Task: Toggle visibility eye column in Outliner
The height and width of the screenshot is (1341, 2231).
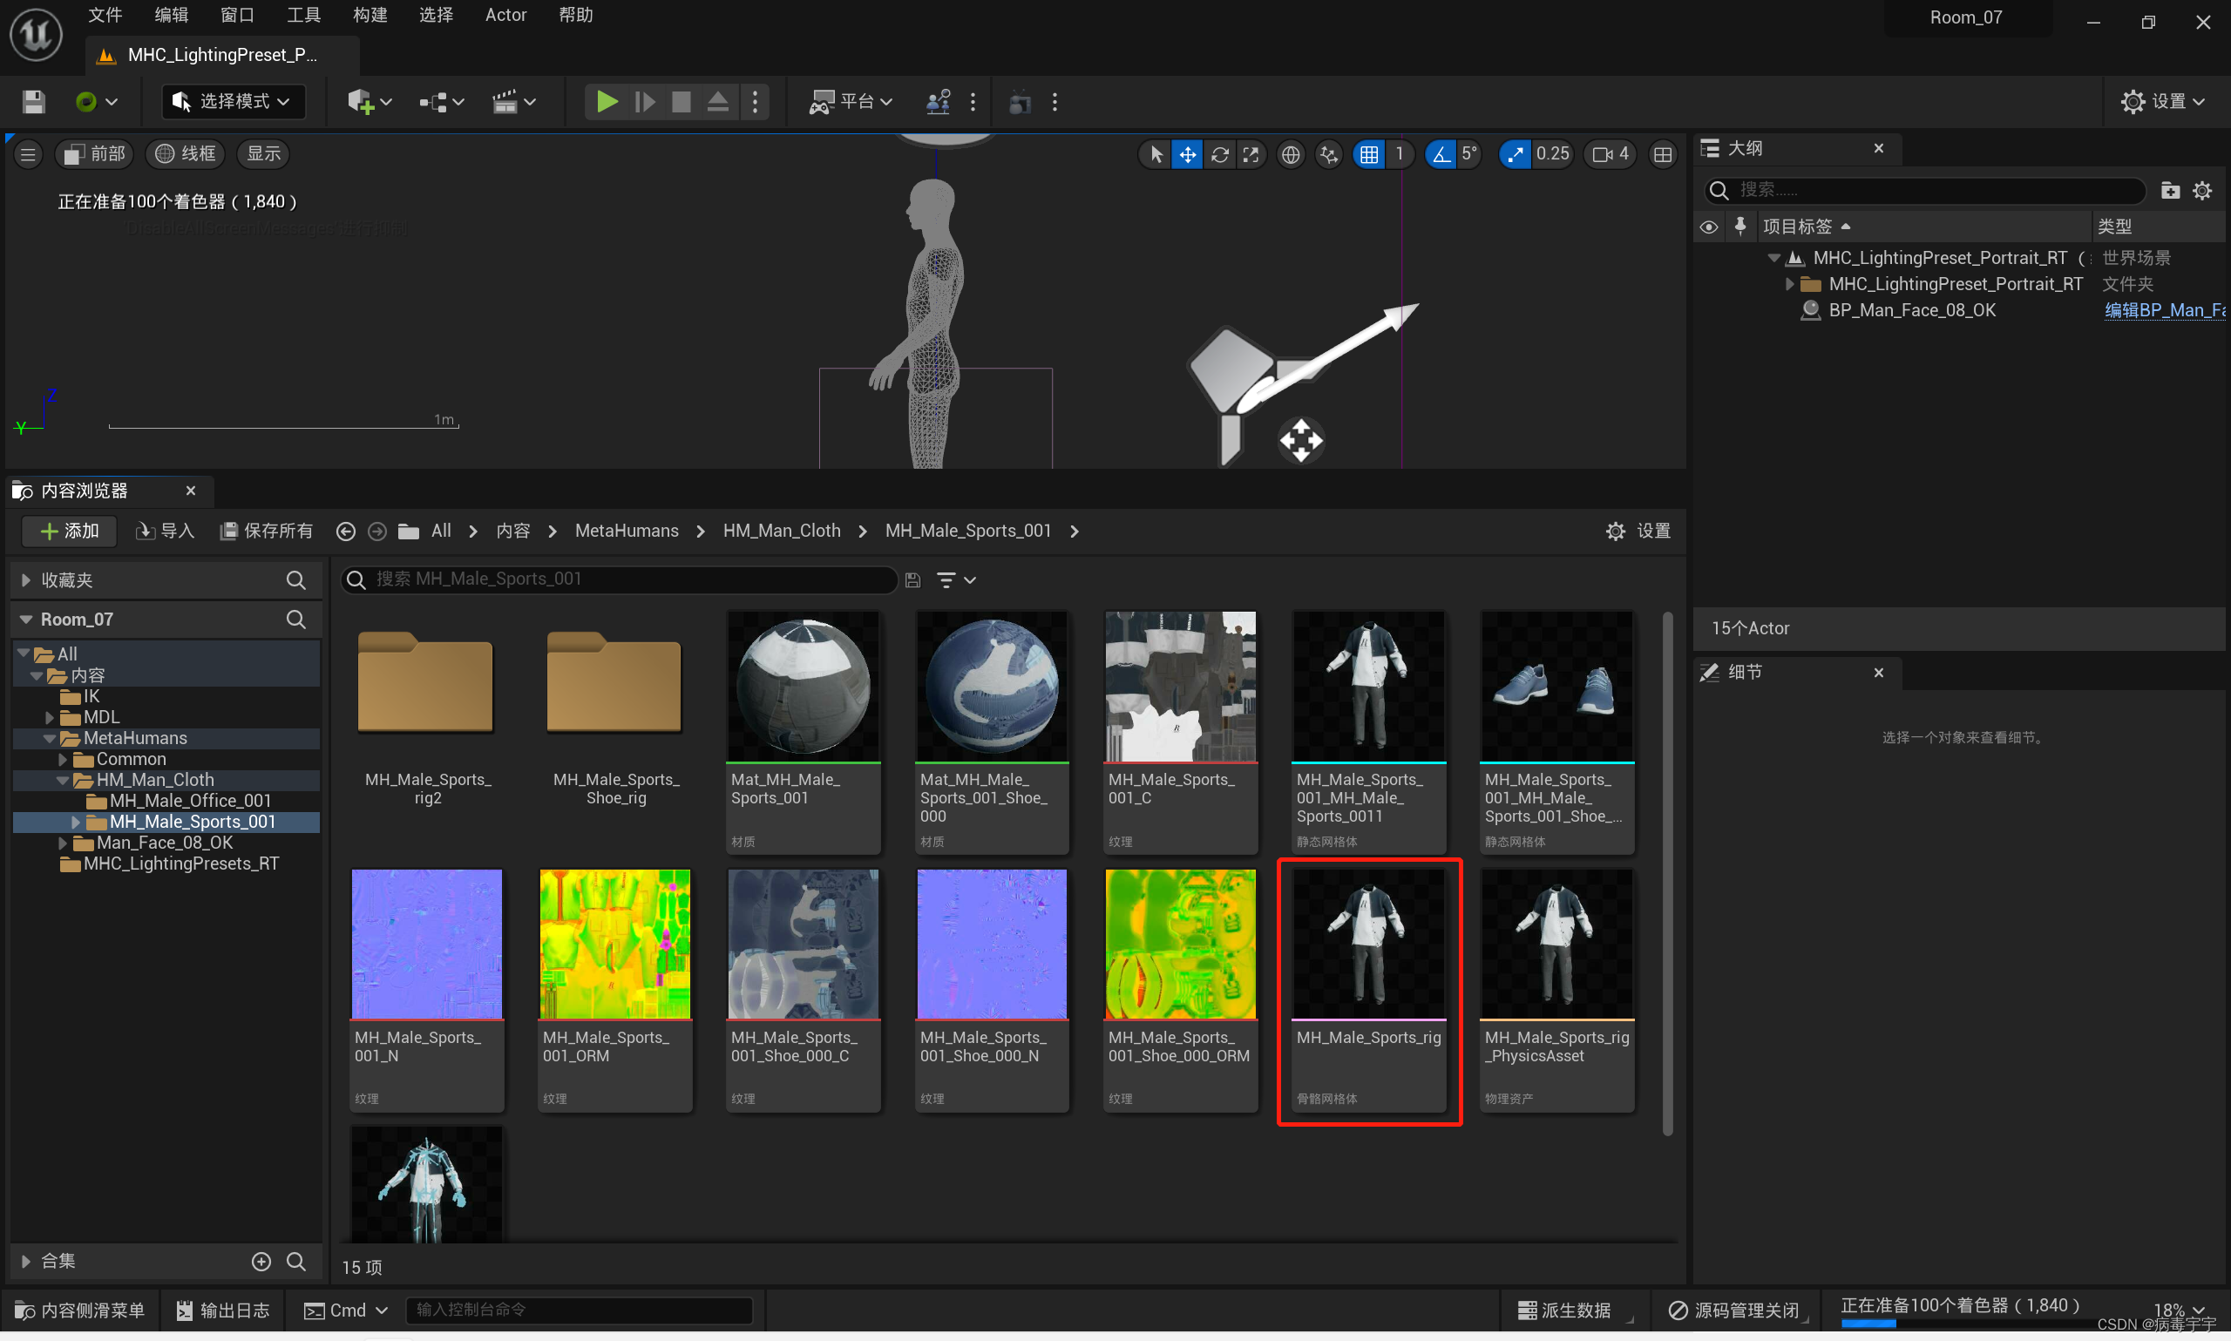Action: click(1708, 227)
